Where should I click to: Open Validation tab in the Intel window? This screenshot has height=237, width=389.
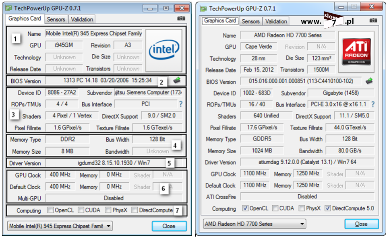[82, 19]
